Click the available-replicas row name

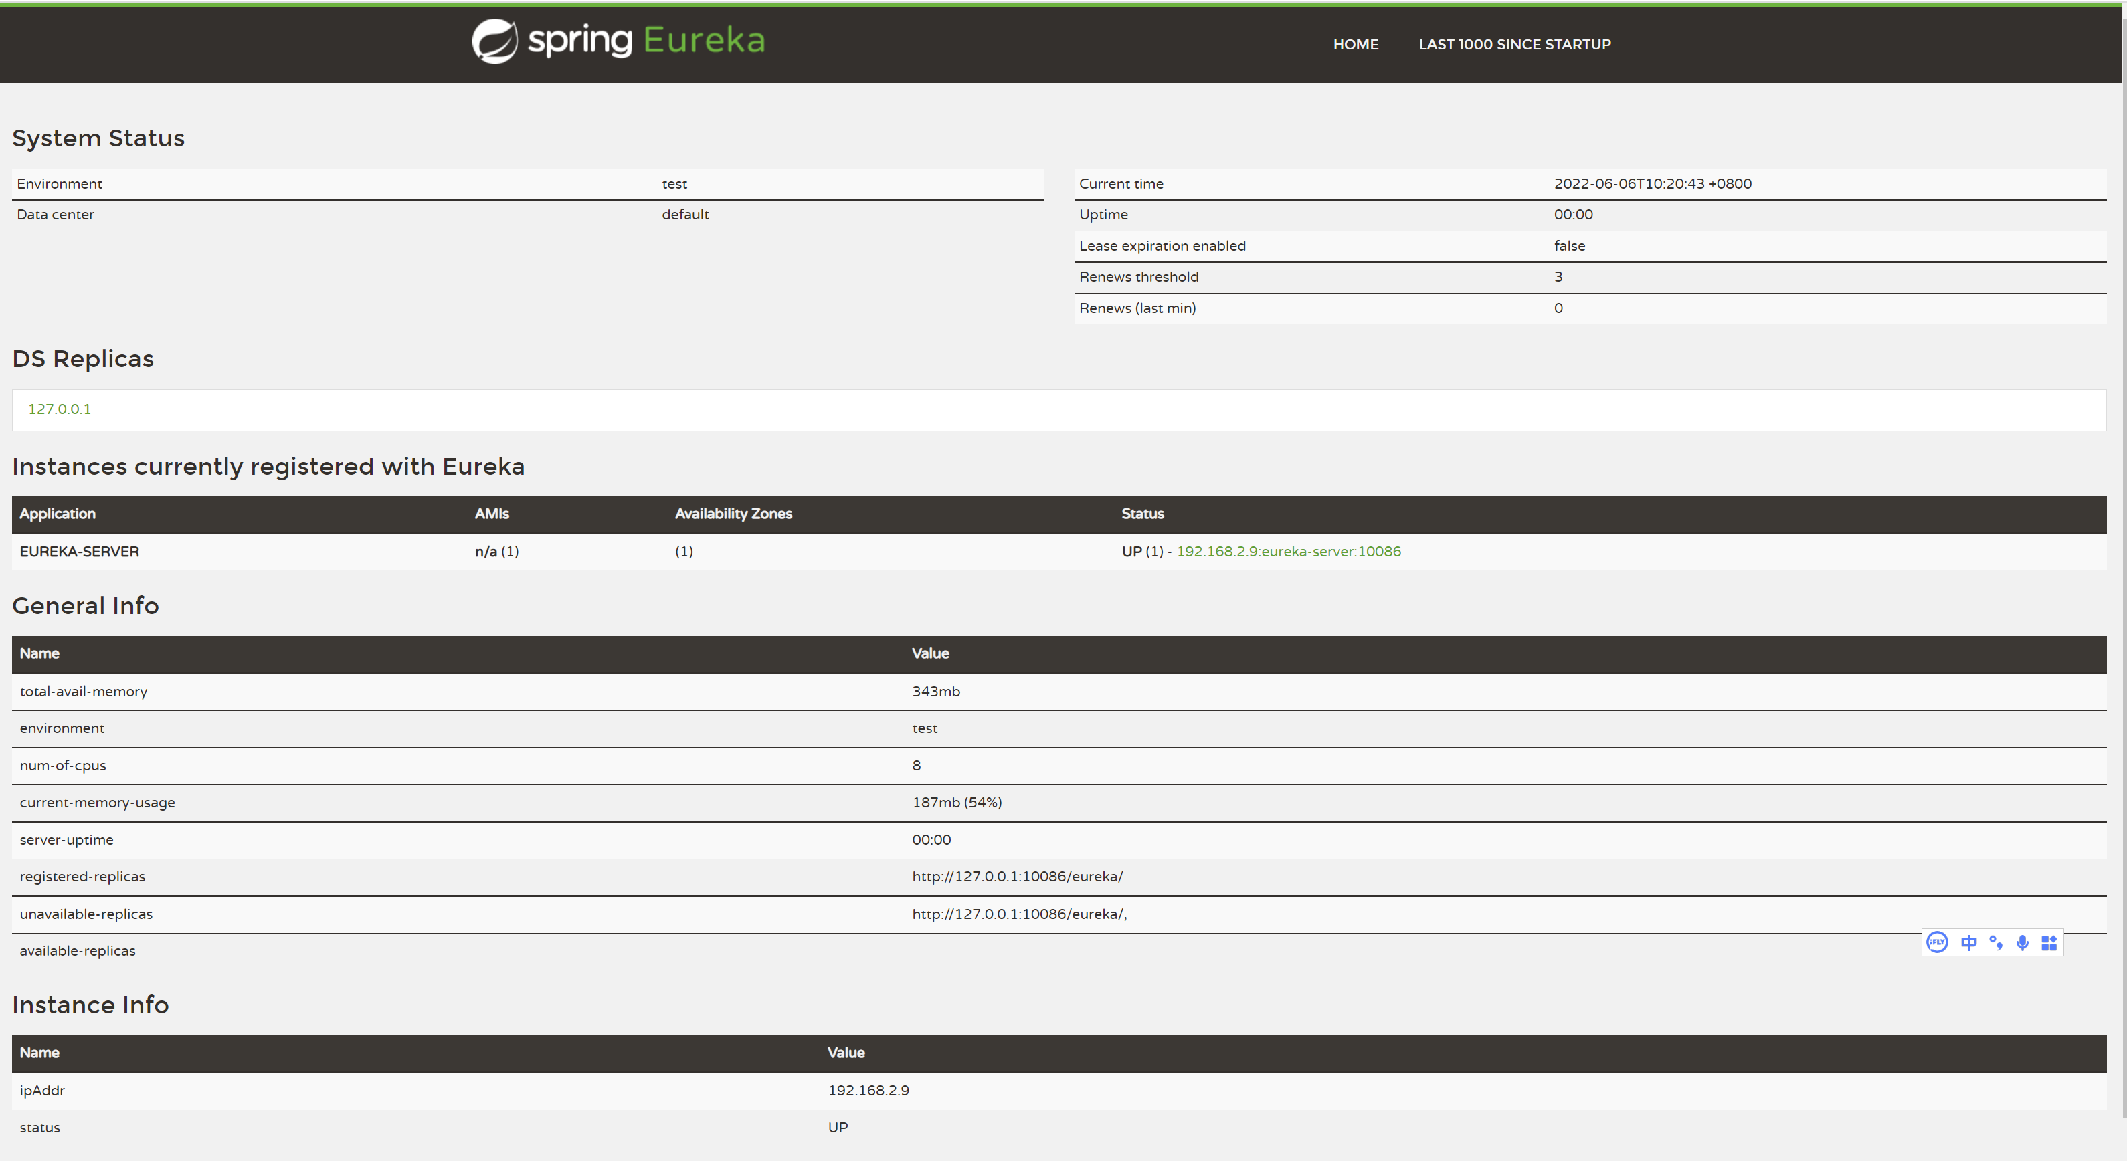tap(78, 952)
